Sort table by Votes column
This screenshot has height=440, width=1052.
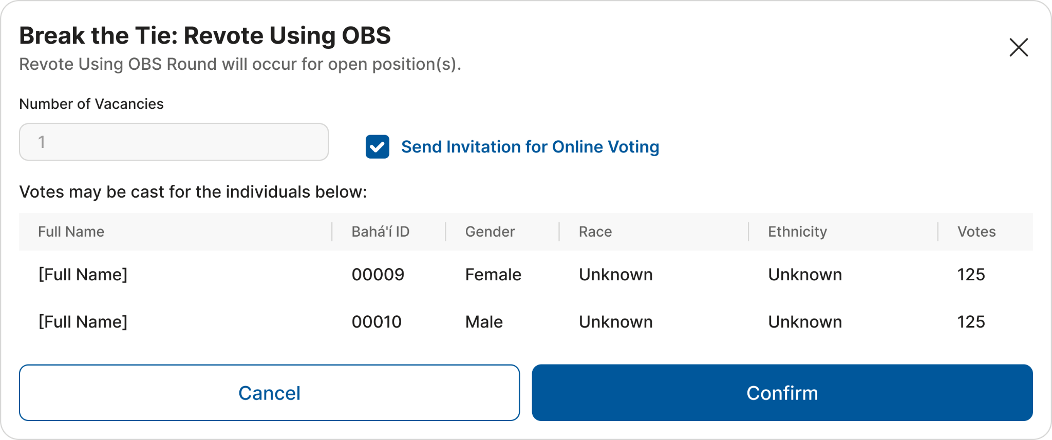pyautogui.click(x=976, y=232)
